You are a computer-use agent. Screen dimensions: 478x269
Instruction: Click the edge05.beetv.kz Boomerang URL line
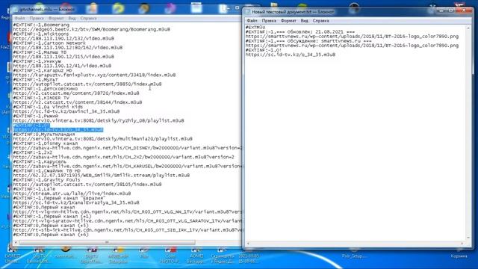(x=91, y=29)
